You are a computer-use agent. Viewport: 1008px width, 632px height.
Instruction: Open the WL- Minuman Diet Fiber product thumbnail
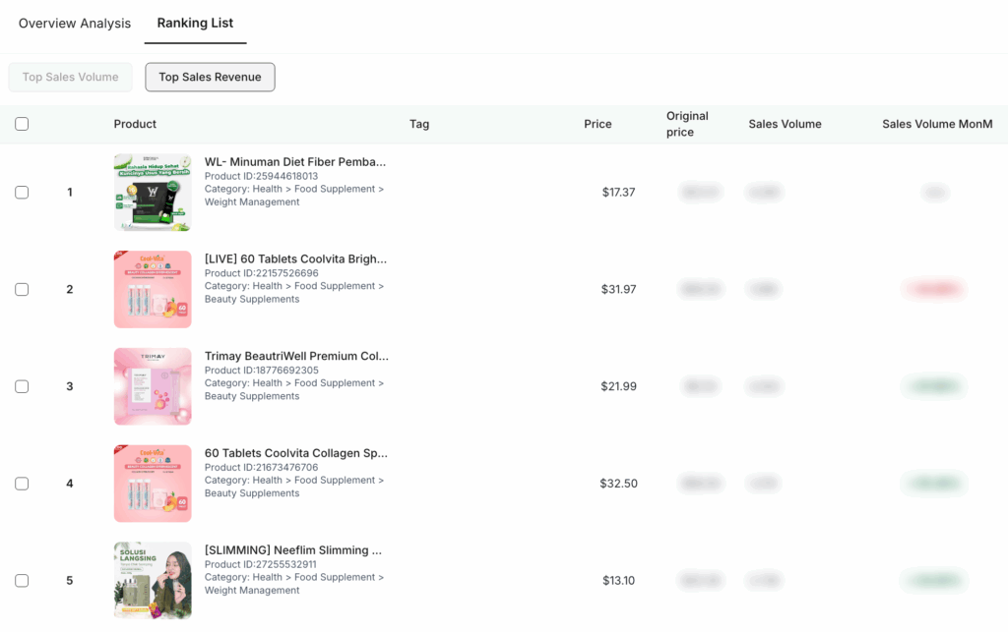pyautogui.click(x=153, y=193)
